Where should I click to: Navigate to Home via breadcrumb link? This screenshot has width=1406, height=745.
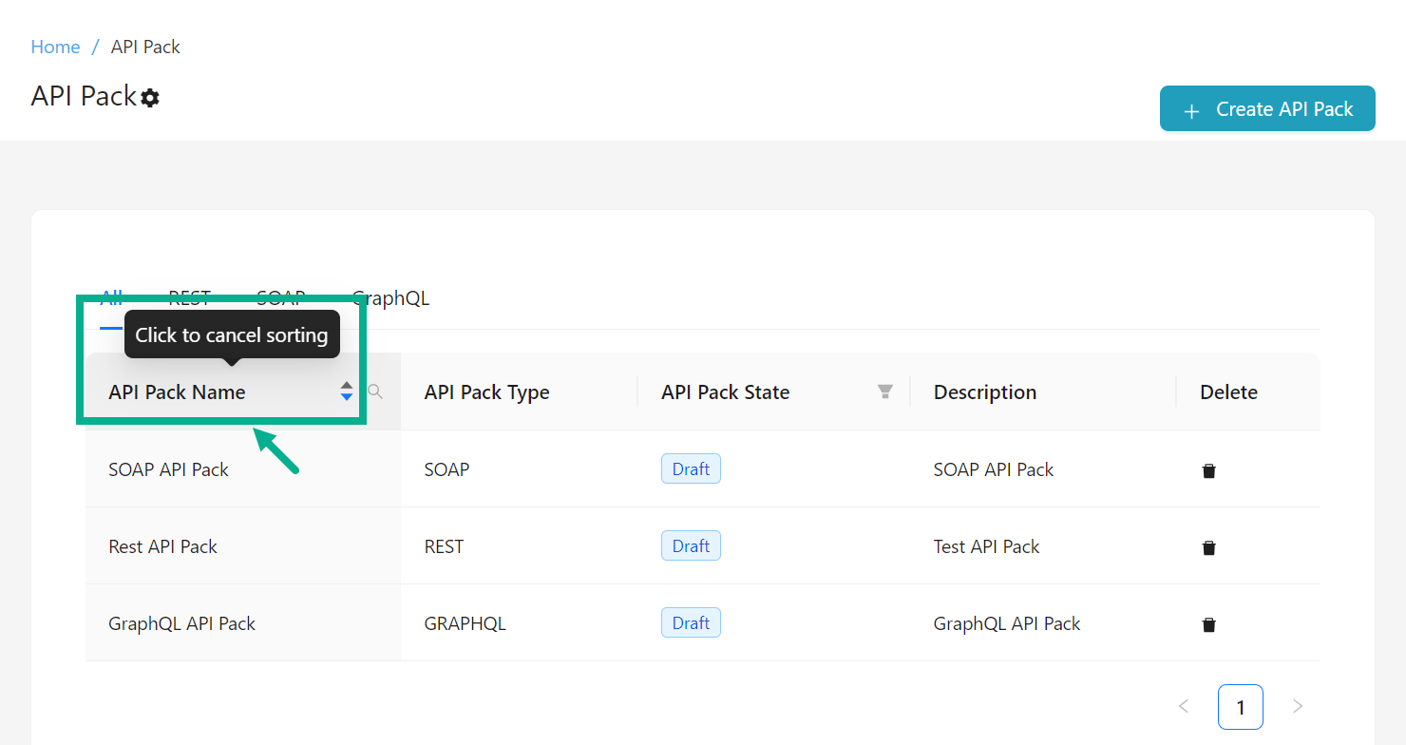[x=55, y=47]
